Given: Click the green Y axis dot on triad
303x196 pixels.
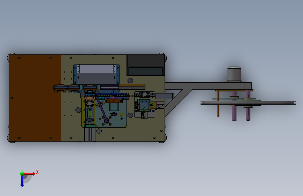Looking at the screenshot, I should pyautogui.click(x=22, y=173).
